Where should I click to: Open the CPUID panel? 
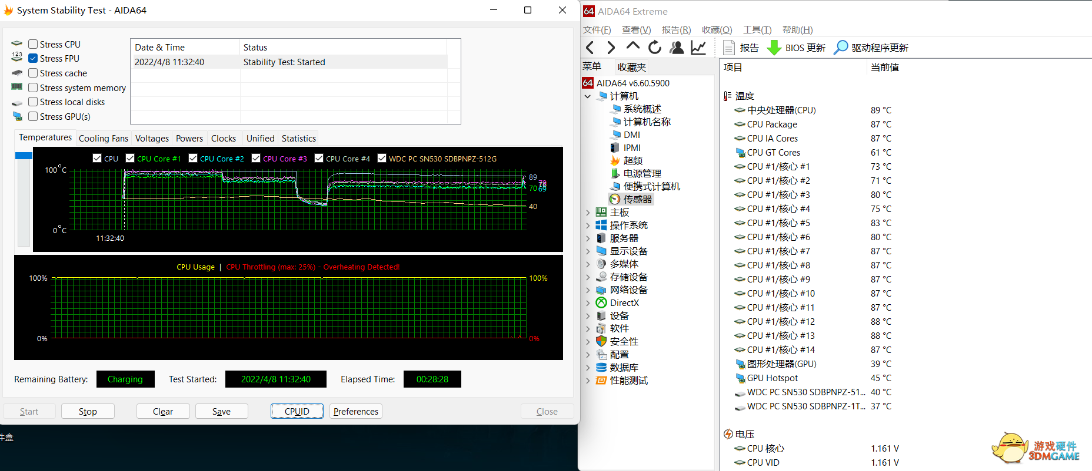297,411
